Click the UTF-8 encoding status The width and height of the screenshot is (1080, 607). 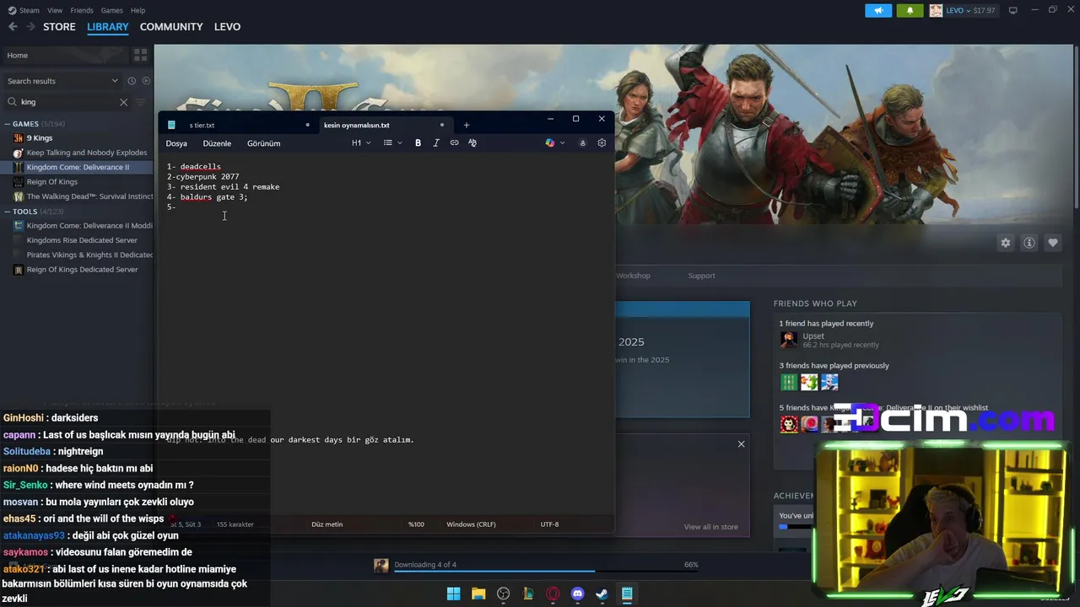(x=549, y=524)
